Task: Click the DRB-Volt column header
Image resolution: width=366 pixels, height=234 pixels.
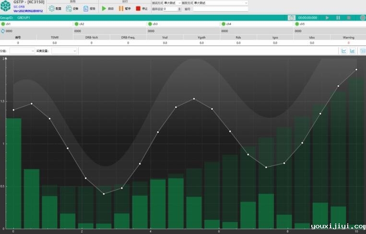Action: 92,37
